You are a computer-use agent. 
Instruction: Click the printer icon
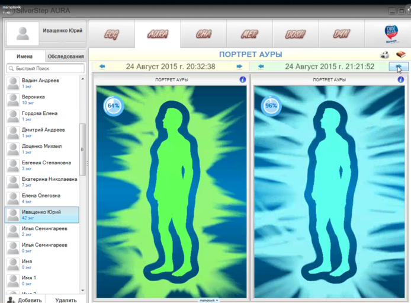point(384,55)
